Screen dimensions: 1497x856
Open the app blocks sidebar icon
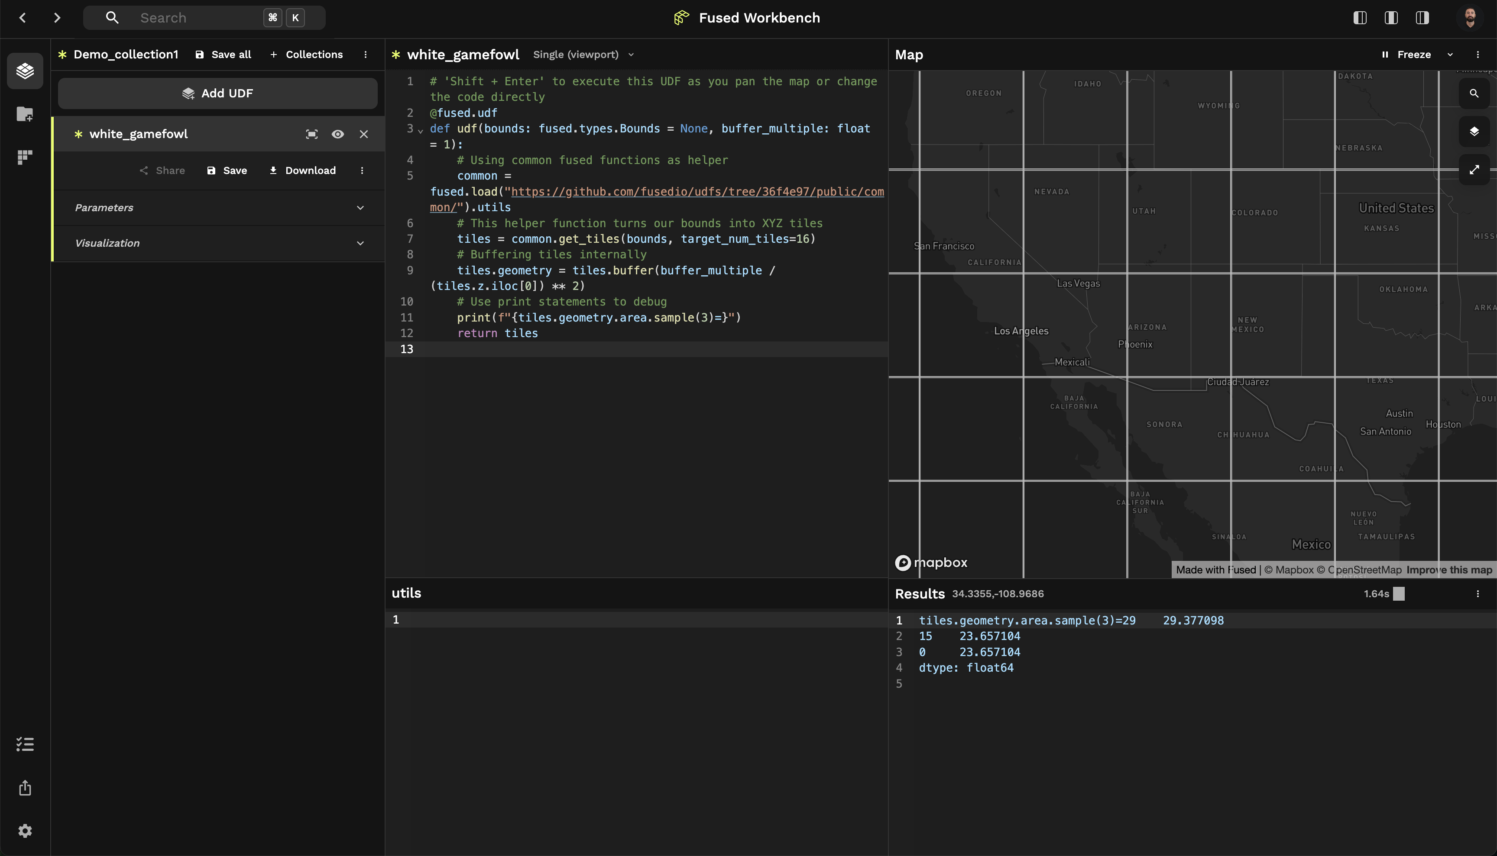click(25, 157)
